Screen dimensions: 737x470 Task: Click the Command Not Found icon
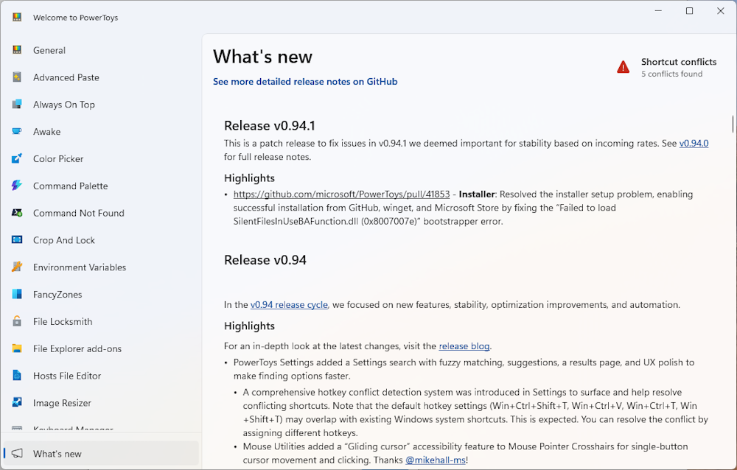tap(17, 213)
